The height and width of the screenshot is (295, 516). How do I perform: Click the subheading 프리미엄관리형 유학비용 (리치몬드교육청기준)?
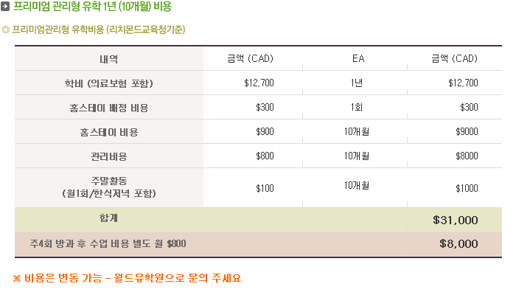point(99,29)
